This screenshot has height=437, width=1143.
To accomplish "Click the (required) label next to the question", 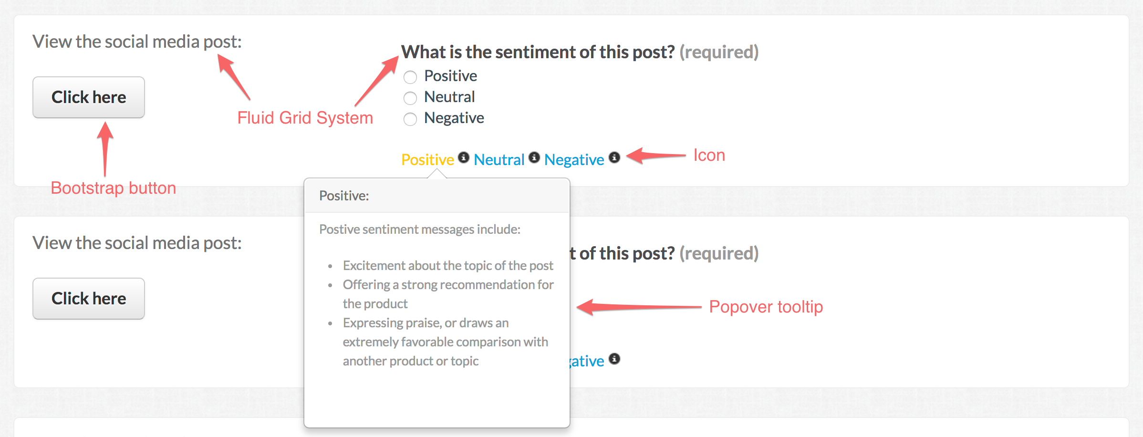I will click(719, 53).
